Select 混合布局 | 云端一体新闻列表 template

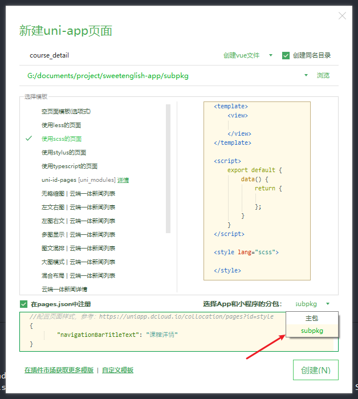click(78, 276)
